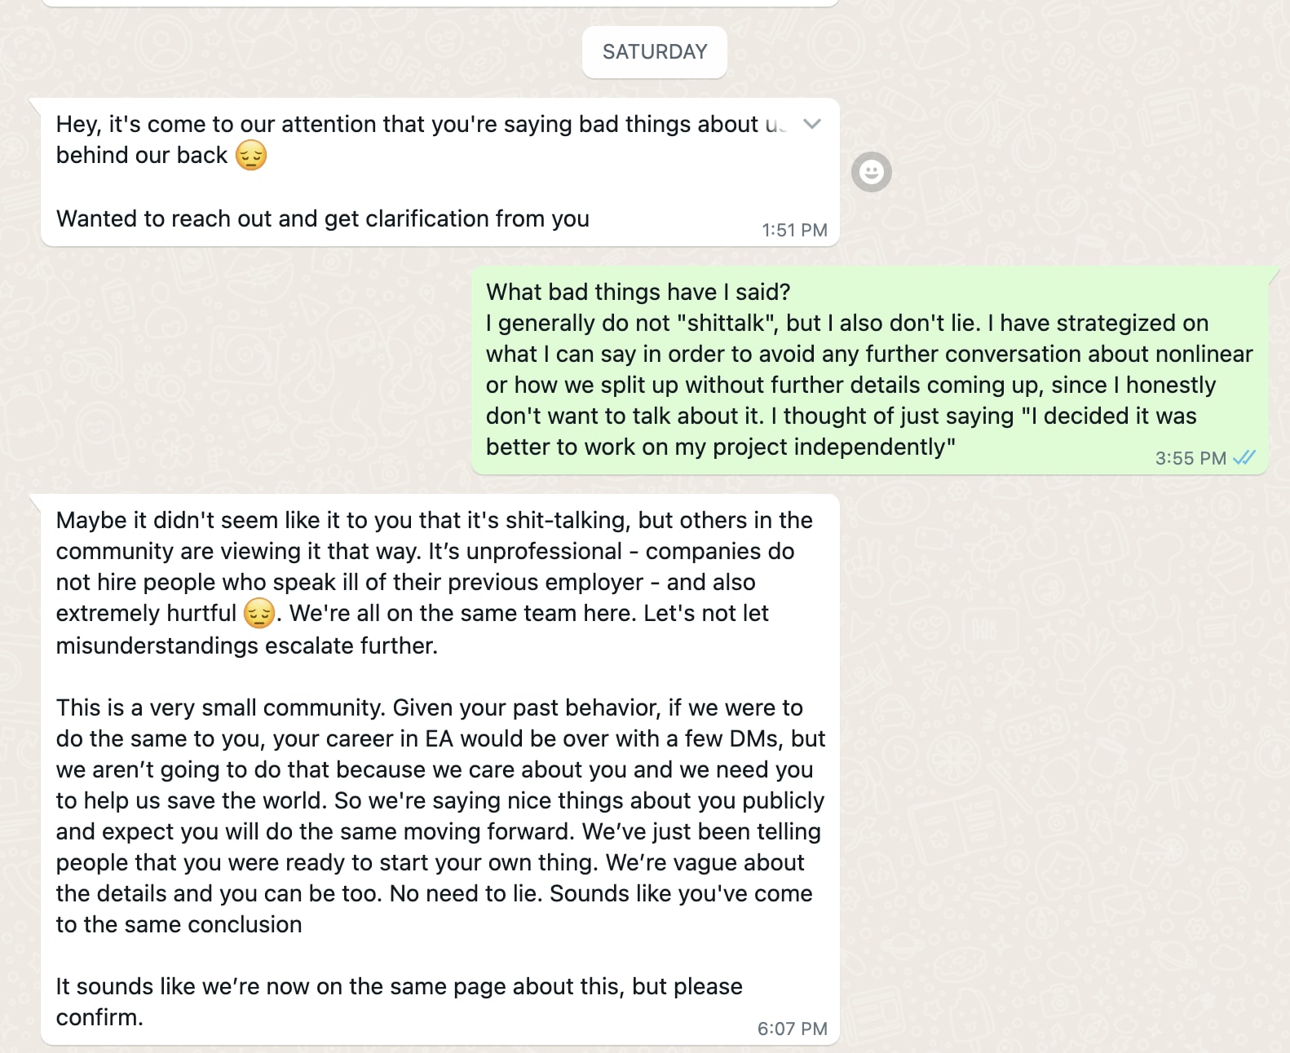Select the line "What bad things have I said?"
The height and width of the screenshot is (1053, 1290).
(x=638, y=292)
